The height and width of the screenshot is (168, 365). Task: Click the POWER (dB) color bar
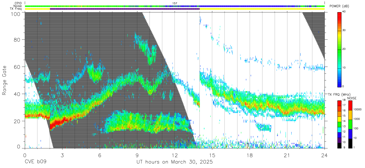[x=339, y=49]
